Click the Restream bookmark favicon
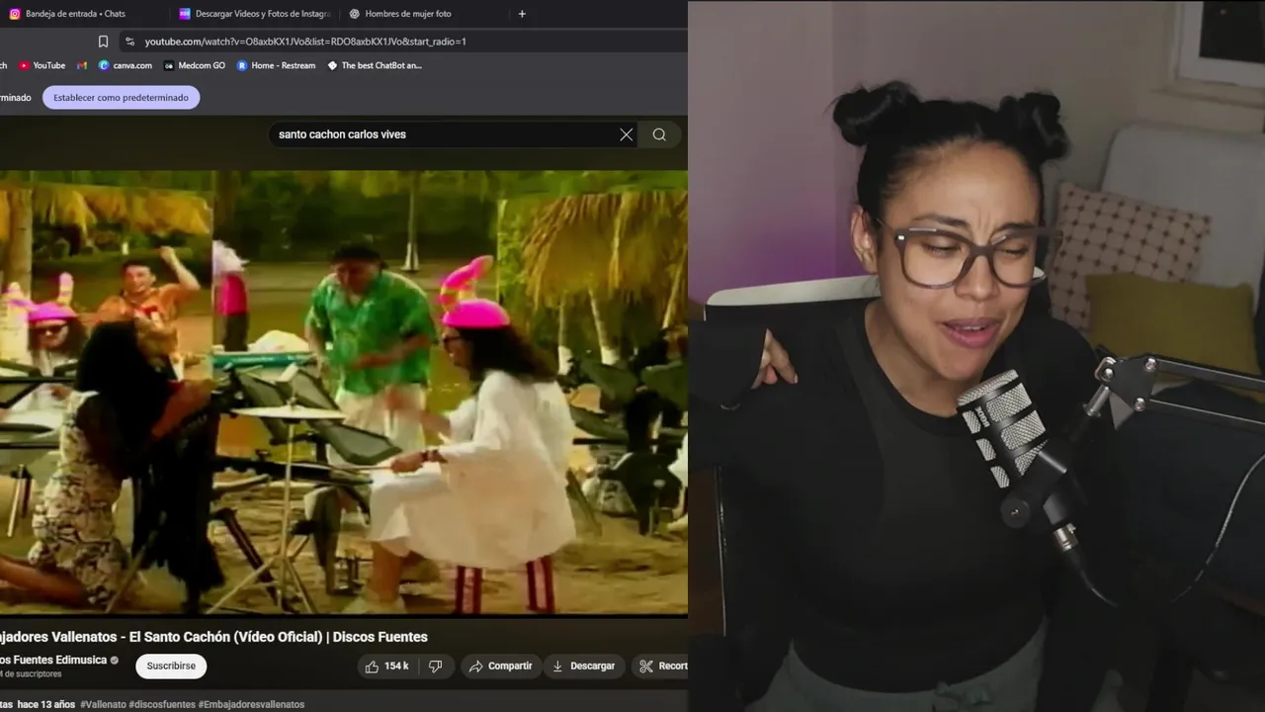 (242, 65)
